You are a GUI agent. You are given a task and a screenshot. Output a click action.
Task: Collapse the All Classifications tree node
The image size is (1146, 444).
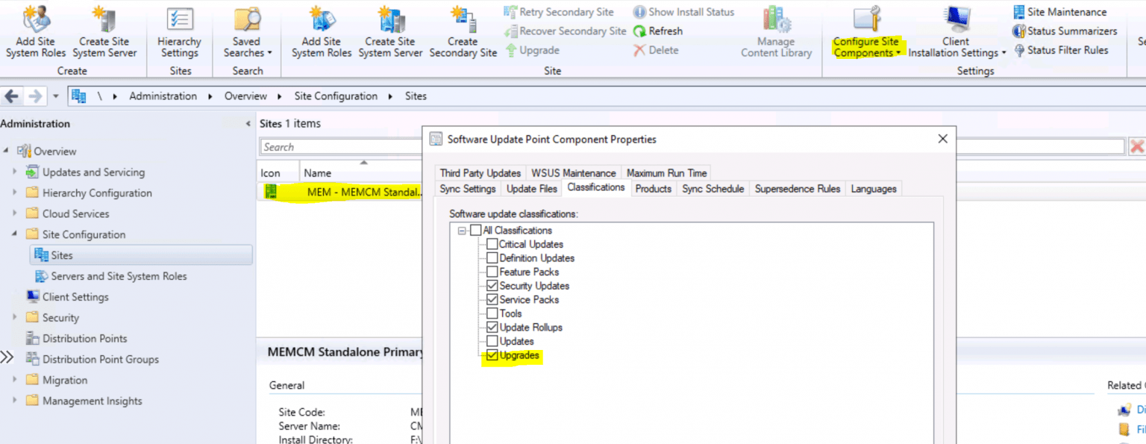(463, 231)
